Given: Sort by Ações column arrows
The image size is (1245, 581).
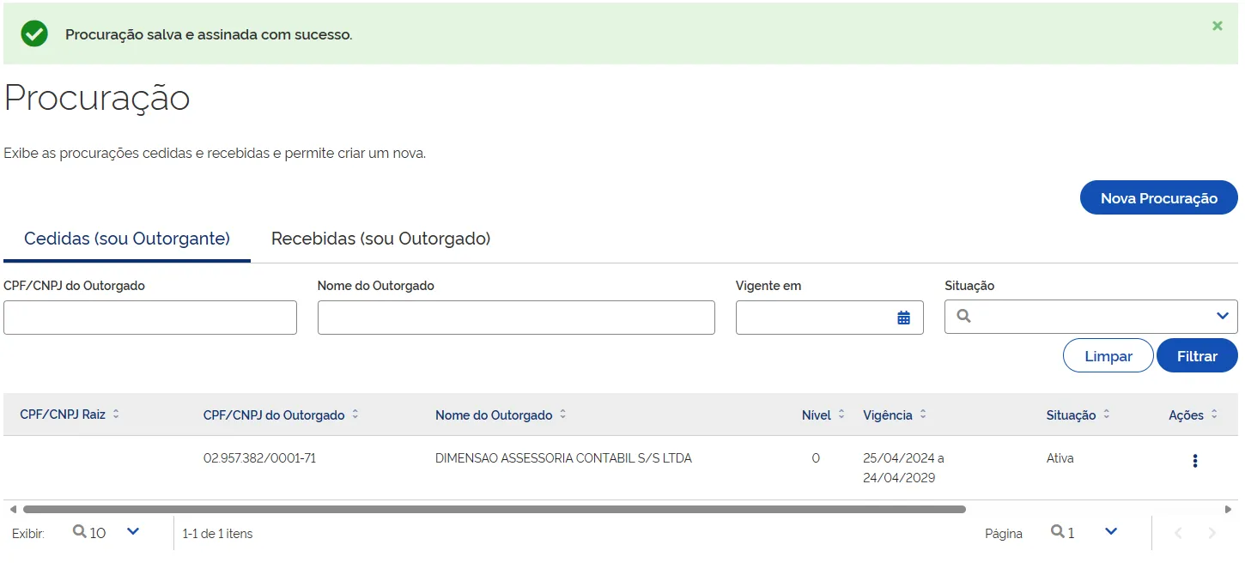Looking at the screenshot, I should coord(1214,415).
